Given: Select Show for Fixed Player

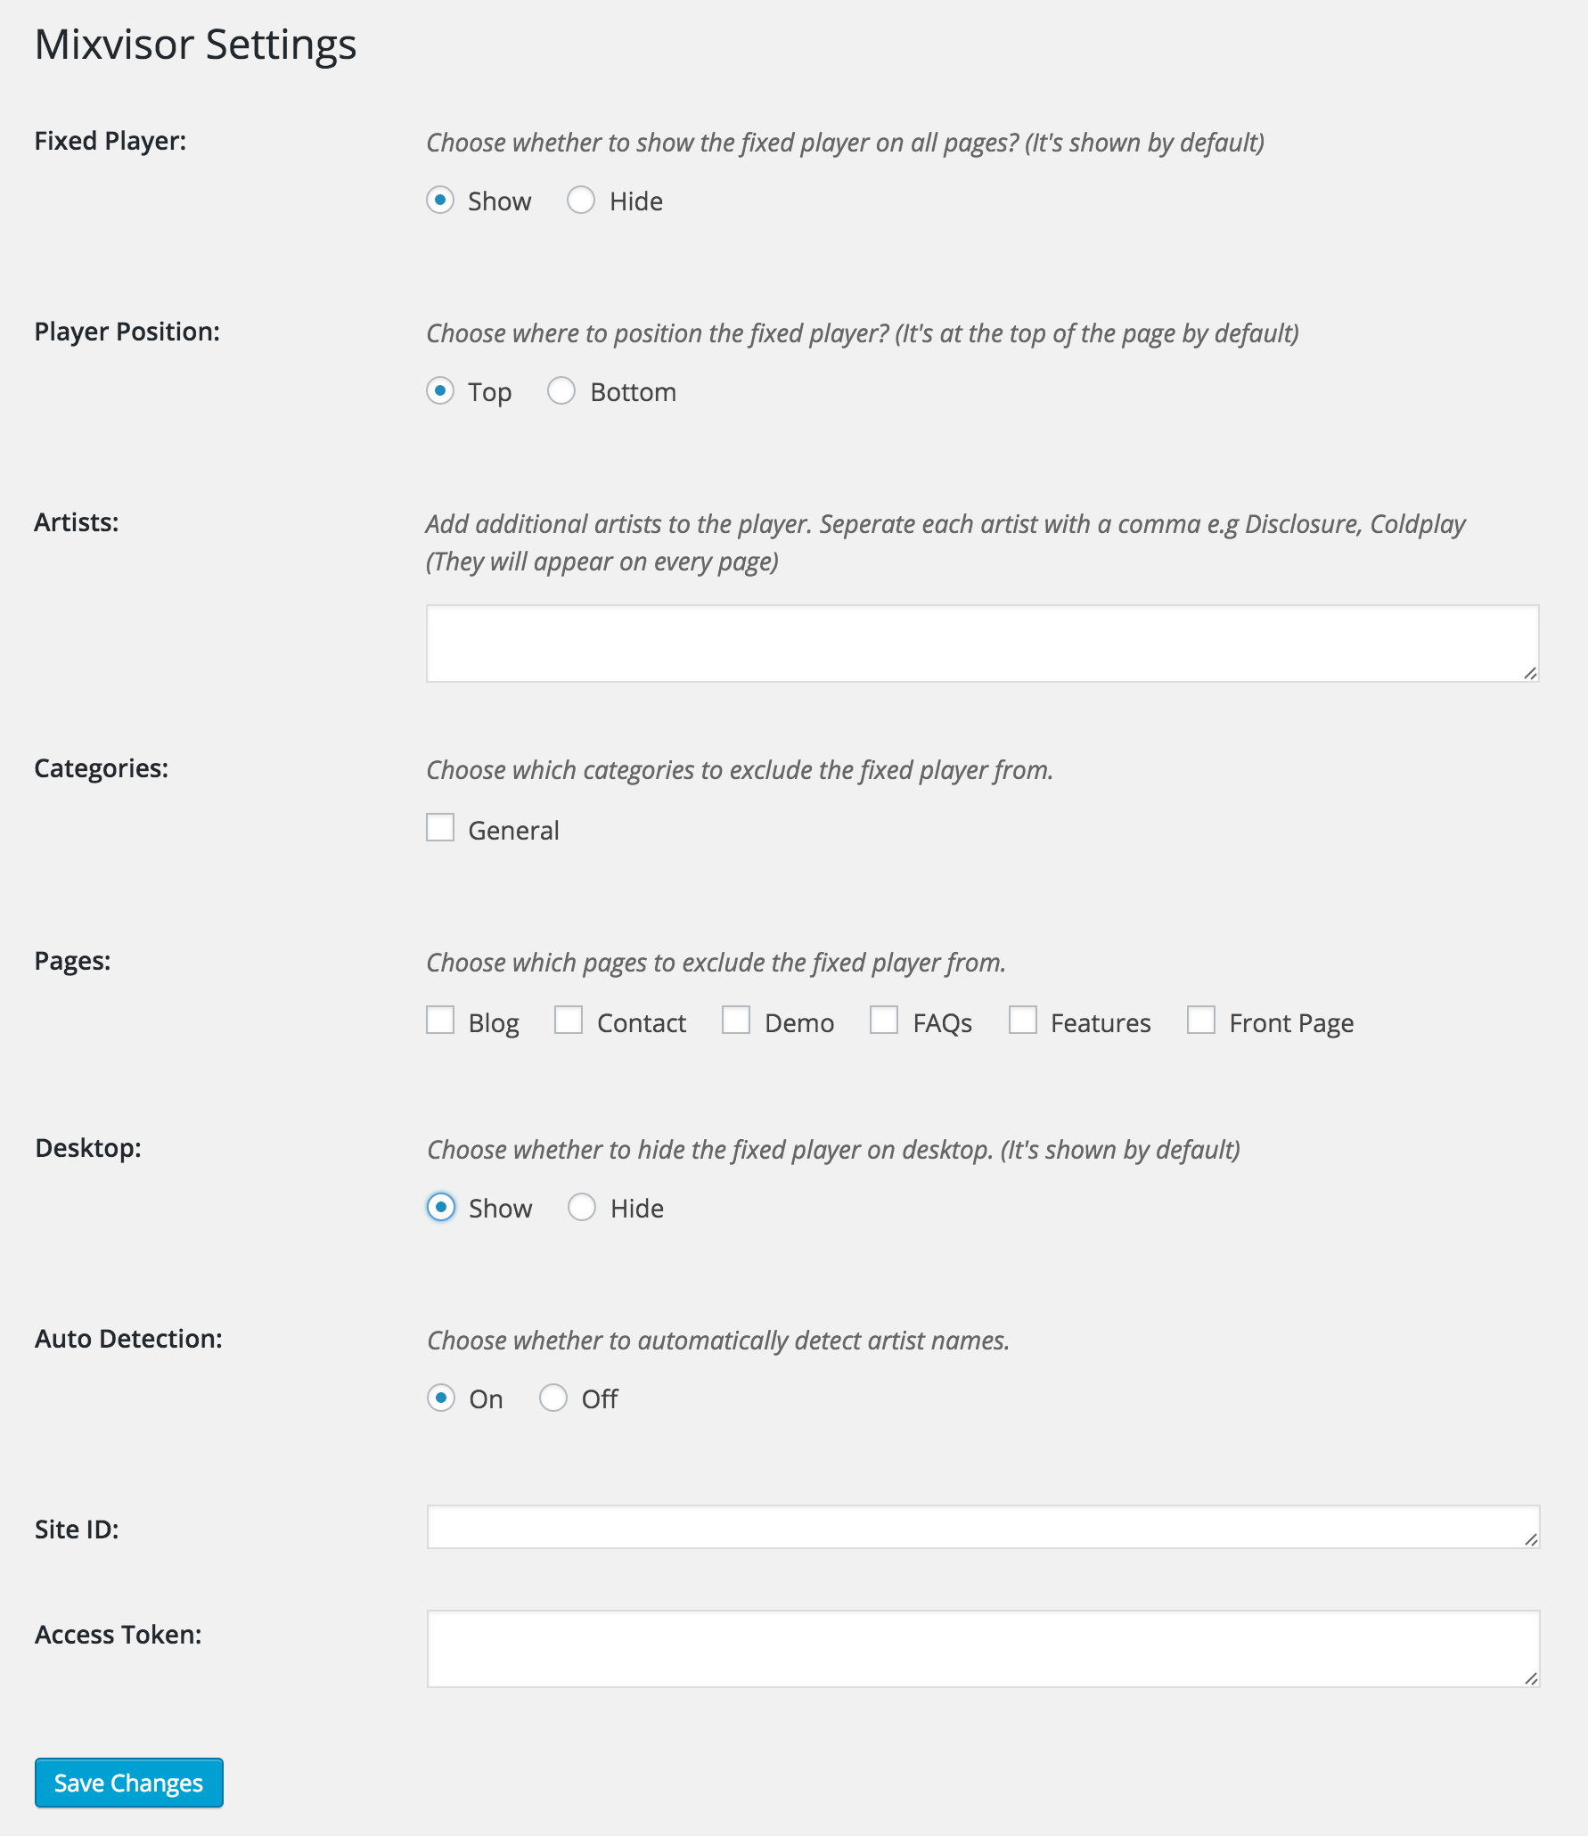Looking at the screenshot, I should [x=440, y=200].
